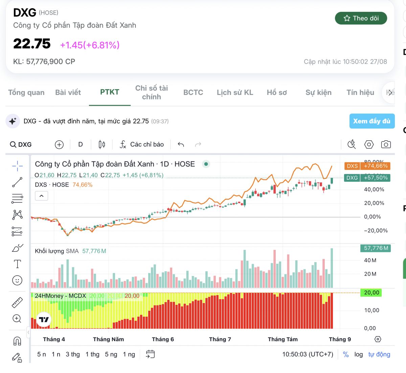Click the quick search lightning icon
This screenshot has width=406, height=373.
point(352,144)
